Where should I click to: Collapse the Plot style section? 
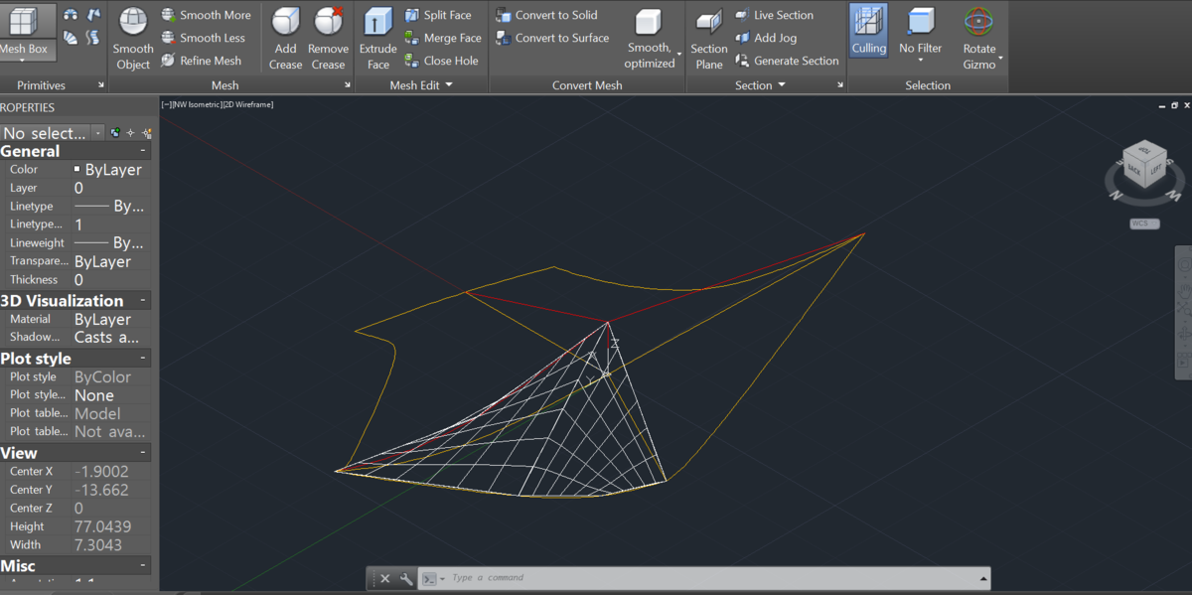click(x=144, y=359)
